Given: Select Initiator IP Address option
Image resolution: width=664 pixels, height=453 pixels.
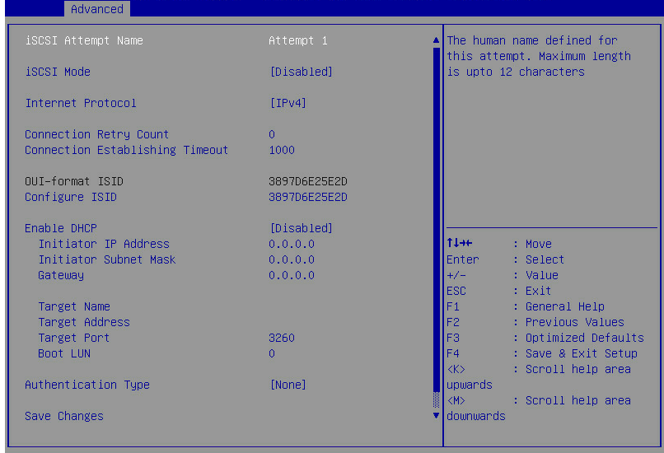Looking at the screenshot, I should (x=104, y=245).
